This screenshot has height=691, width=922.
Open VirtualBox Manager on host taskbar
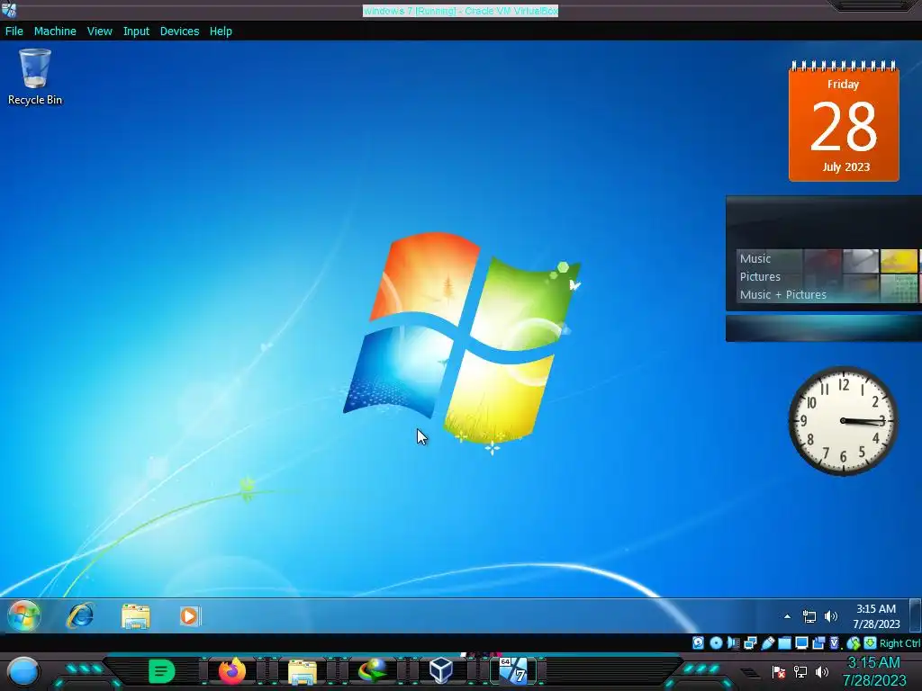tap(441, 671)
